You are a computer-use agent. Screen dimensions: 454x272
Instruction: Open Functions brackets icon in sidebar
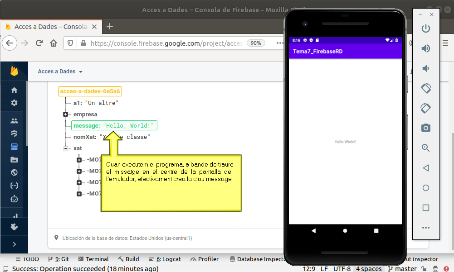(x=14, y=186)
